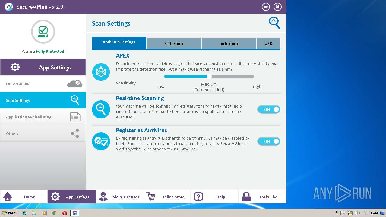Click the APEX section heading
This screenshot has width=386, height=217.
[x=123, y=56]
